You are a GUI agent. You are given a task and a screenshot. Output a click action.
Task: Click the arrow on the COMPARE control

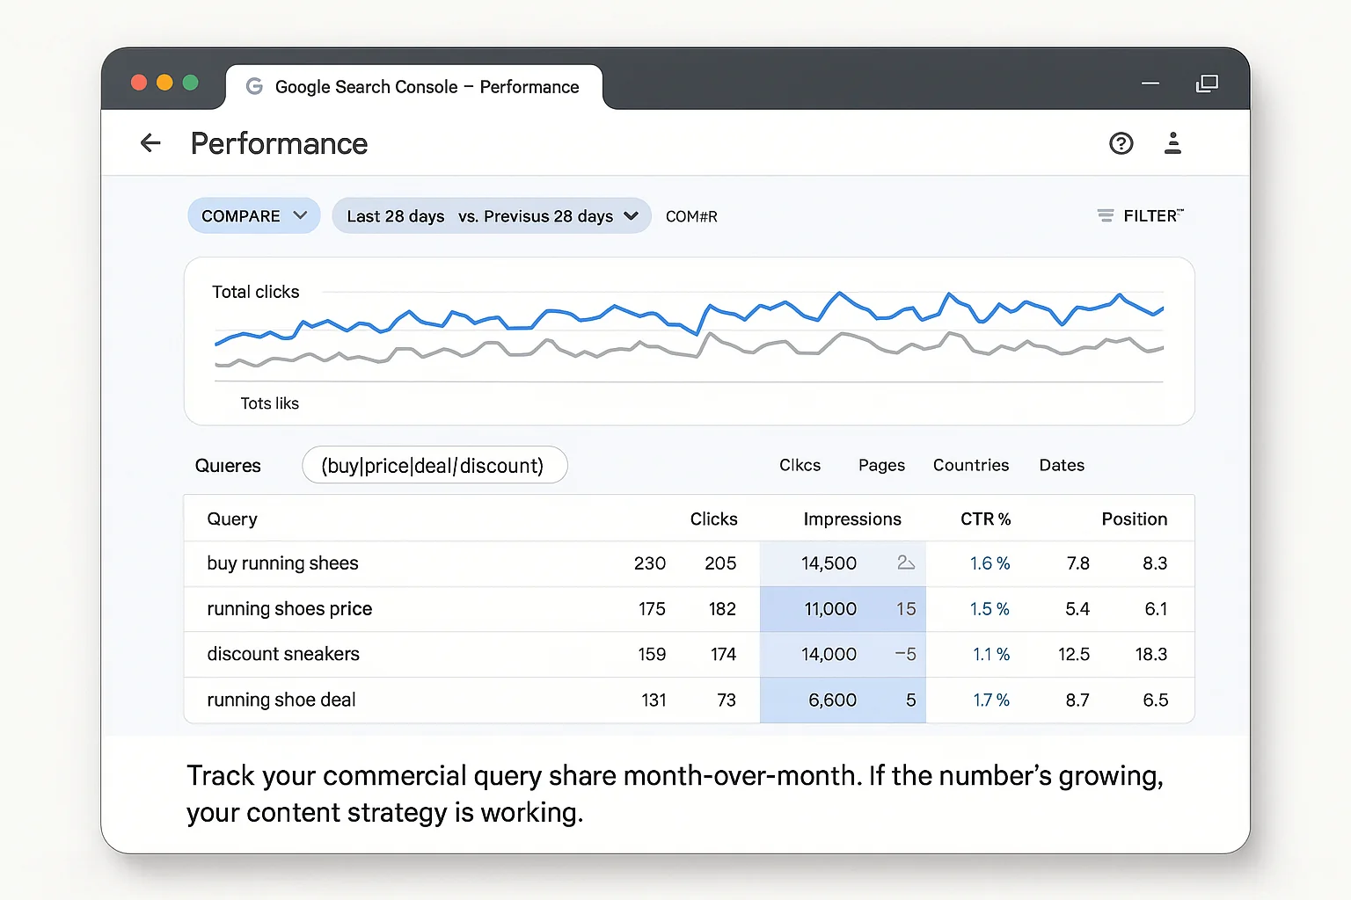(302, 215)
